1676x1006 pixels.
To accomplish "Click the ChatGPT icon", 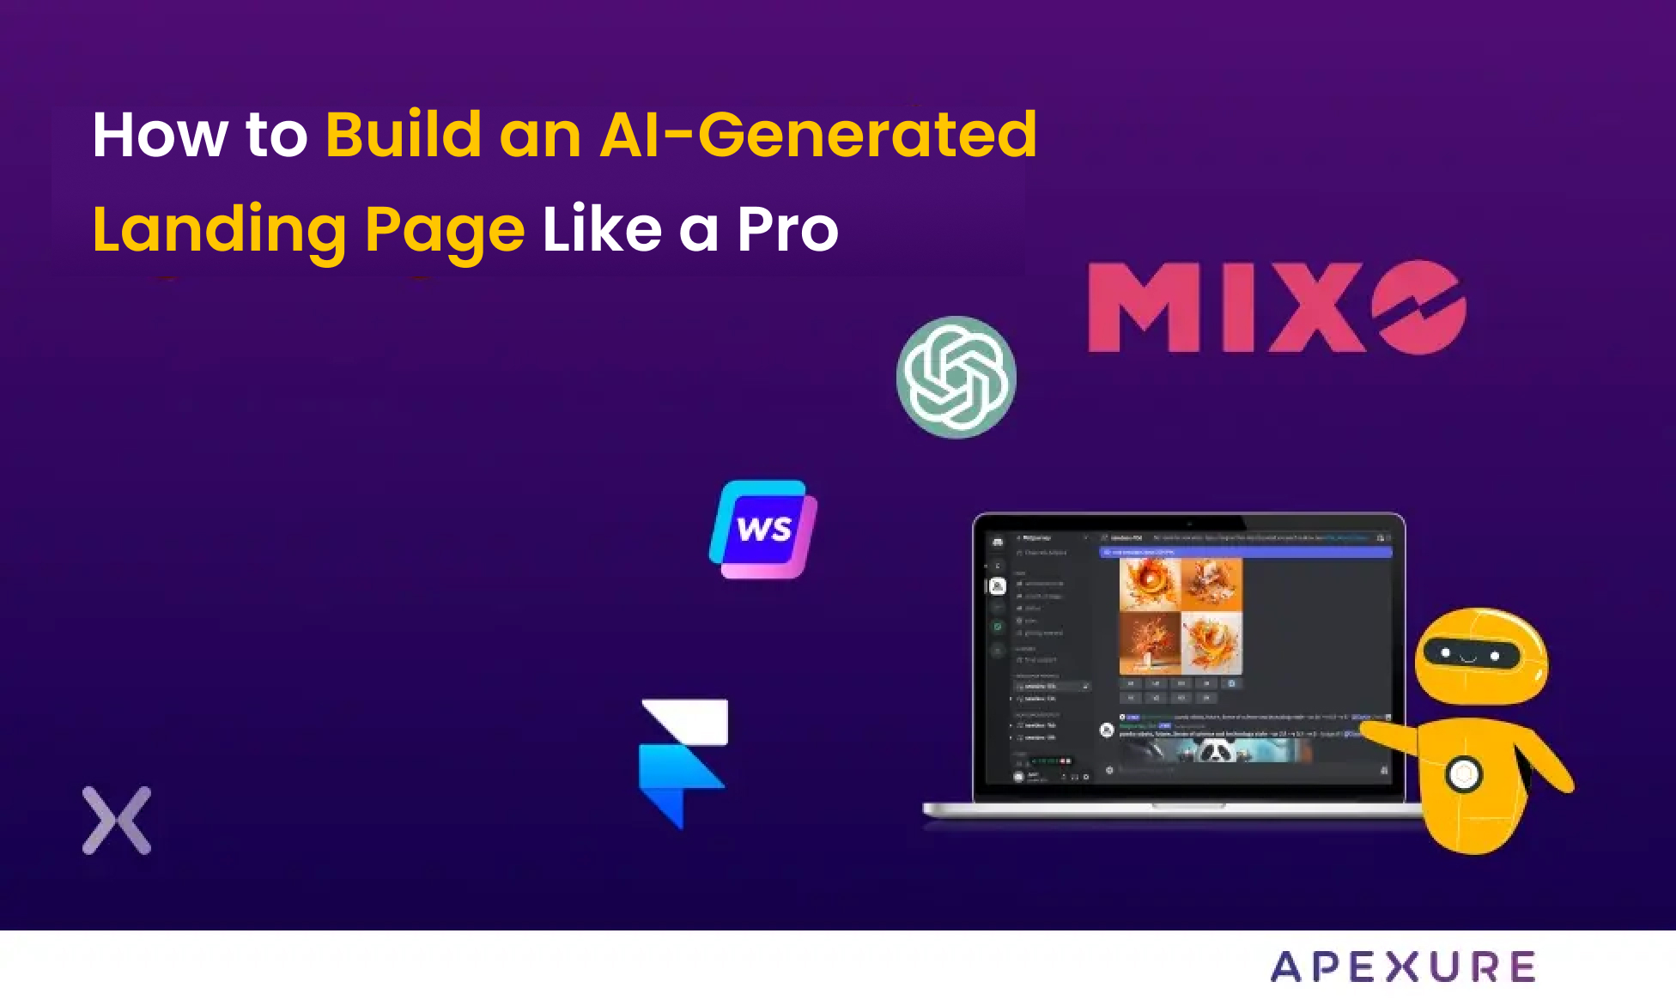I will coord(957,378).
